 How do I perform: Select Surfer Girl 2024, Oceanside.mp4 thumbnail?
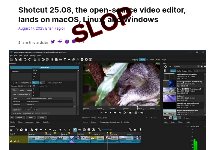169,91
